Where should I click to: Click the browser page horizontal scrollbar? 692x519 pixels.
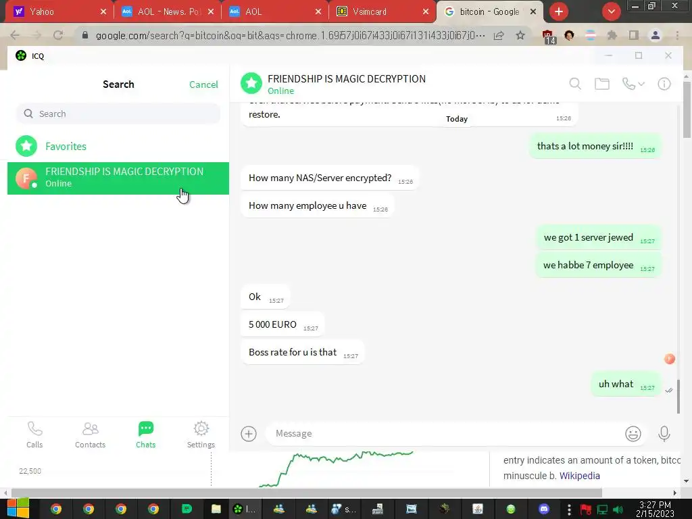click(x=307, y=493)
